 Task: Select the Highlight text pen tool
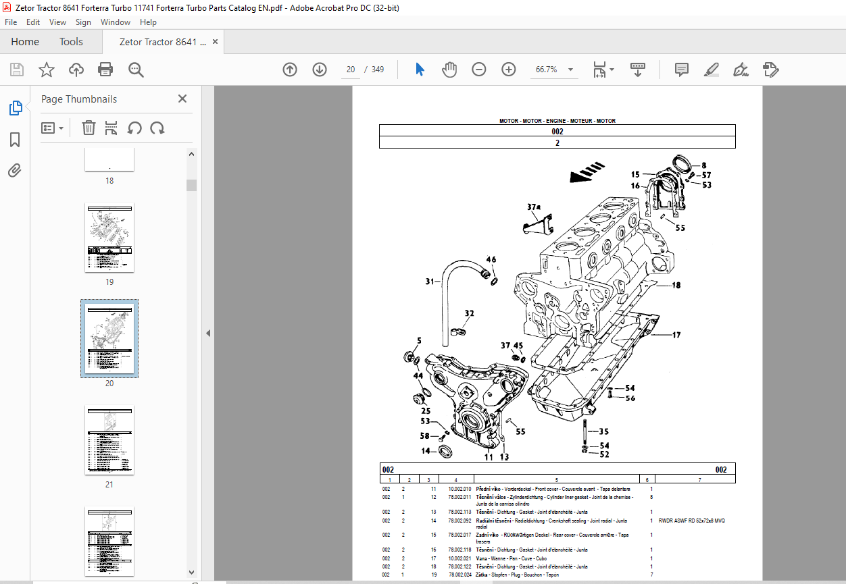pyautogui.click(x=712, y=70)
